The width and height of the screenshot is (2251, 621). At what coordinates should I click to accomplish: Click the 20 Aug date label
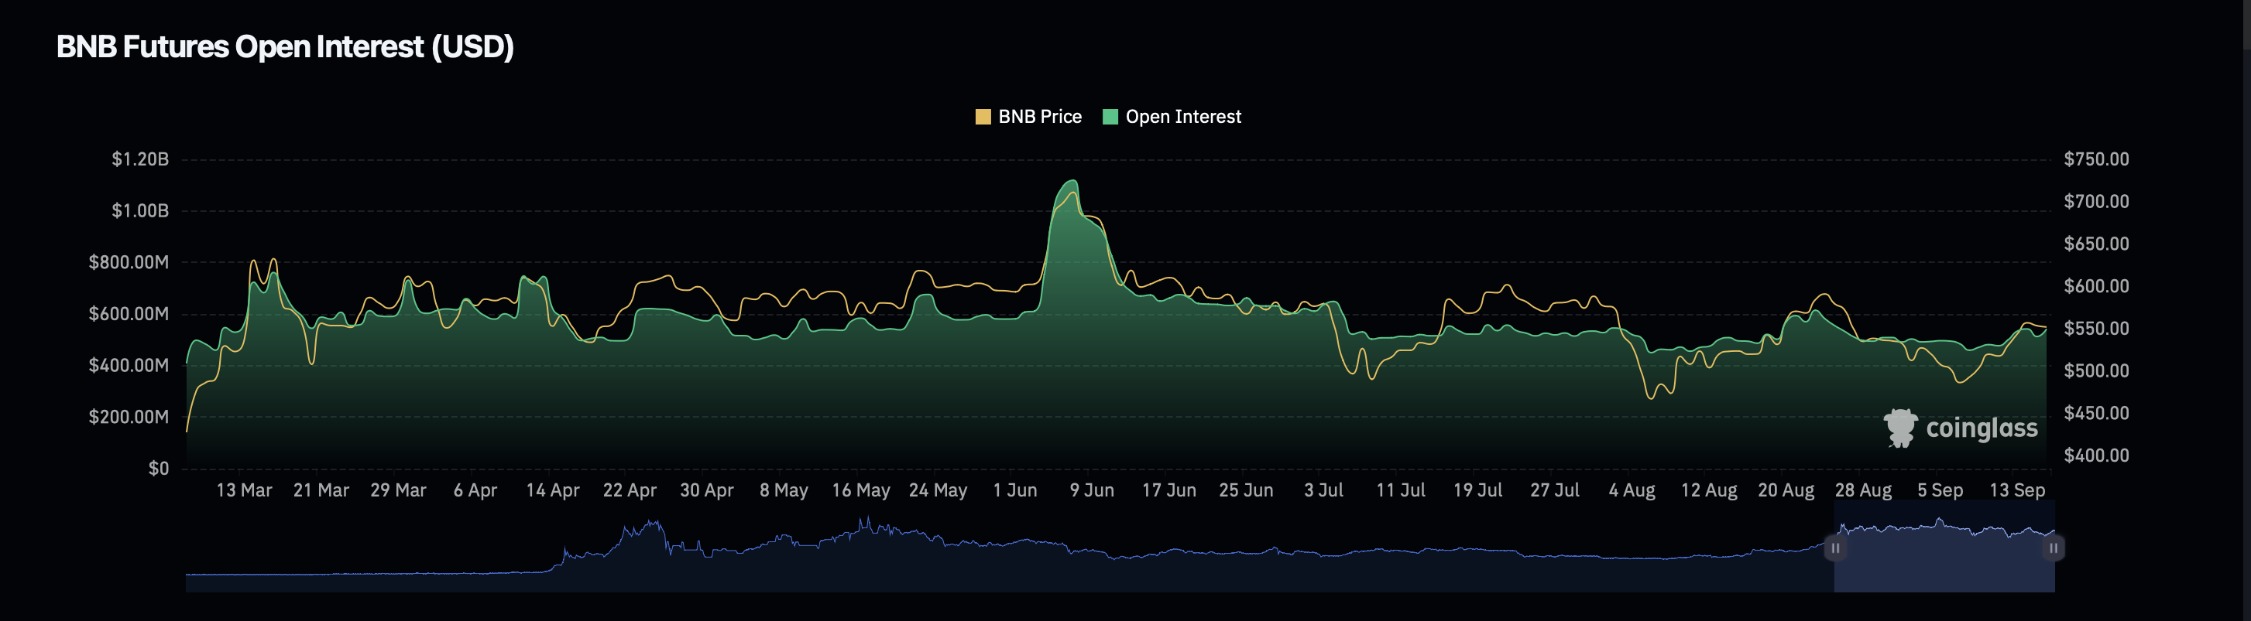pyautogui.click(x=1786, y=490)
